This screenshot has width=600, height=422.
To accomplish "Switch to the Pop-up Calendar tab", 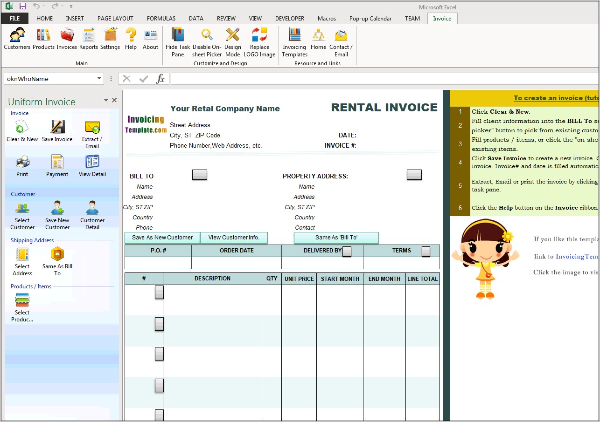I will 370,19.
